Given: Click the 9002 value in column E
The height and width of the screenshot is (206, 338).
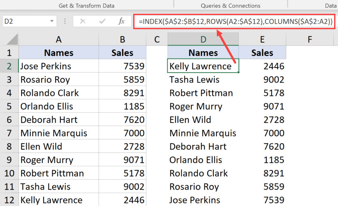Looking at the screenshot, I should pyautogui.click(x=274, y=80).
